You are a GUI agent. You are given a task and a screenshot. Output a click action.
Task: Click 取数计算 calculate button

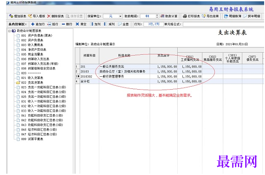169,16
